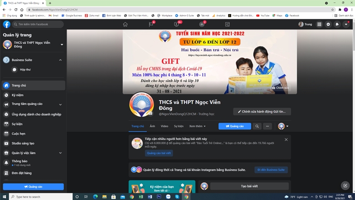This screenshot has height=200, width=355.
Task: Search the page using the magnifier button
Action: (x=257, y=126)
